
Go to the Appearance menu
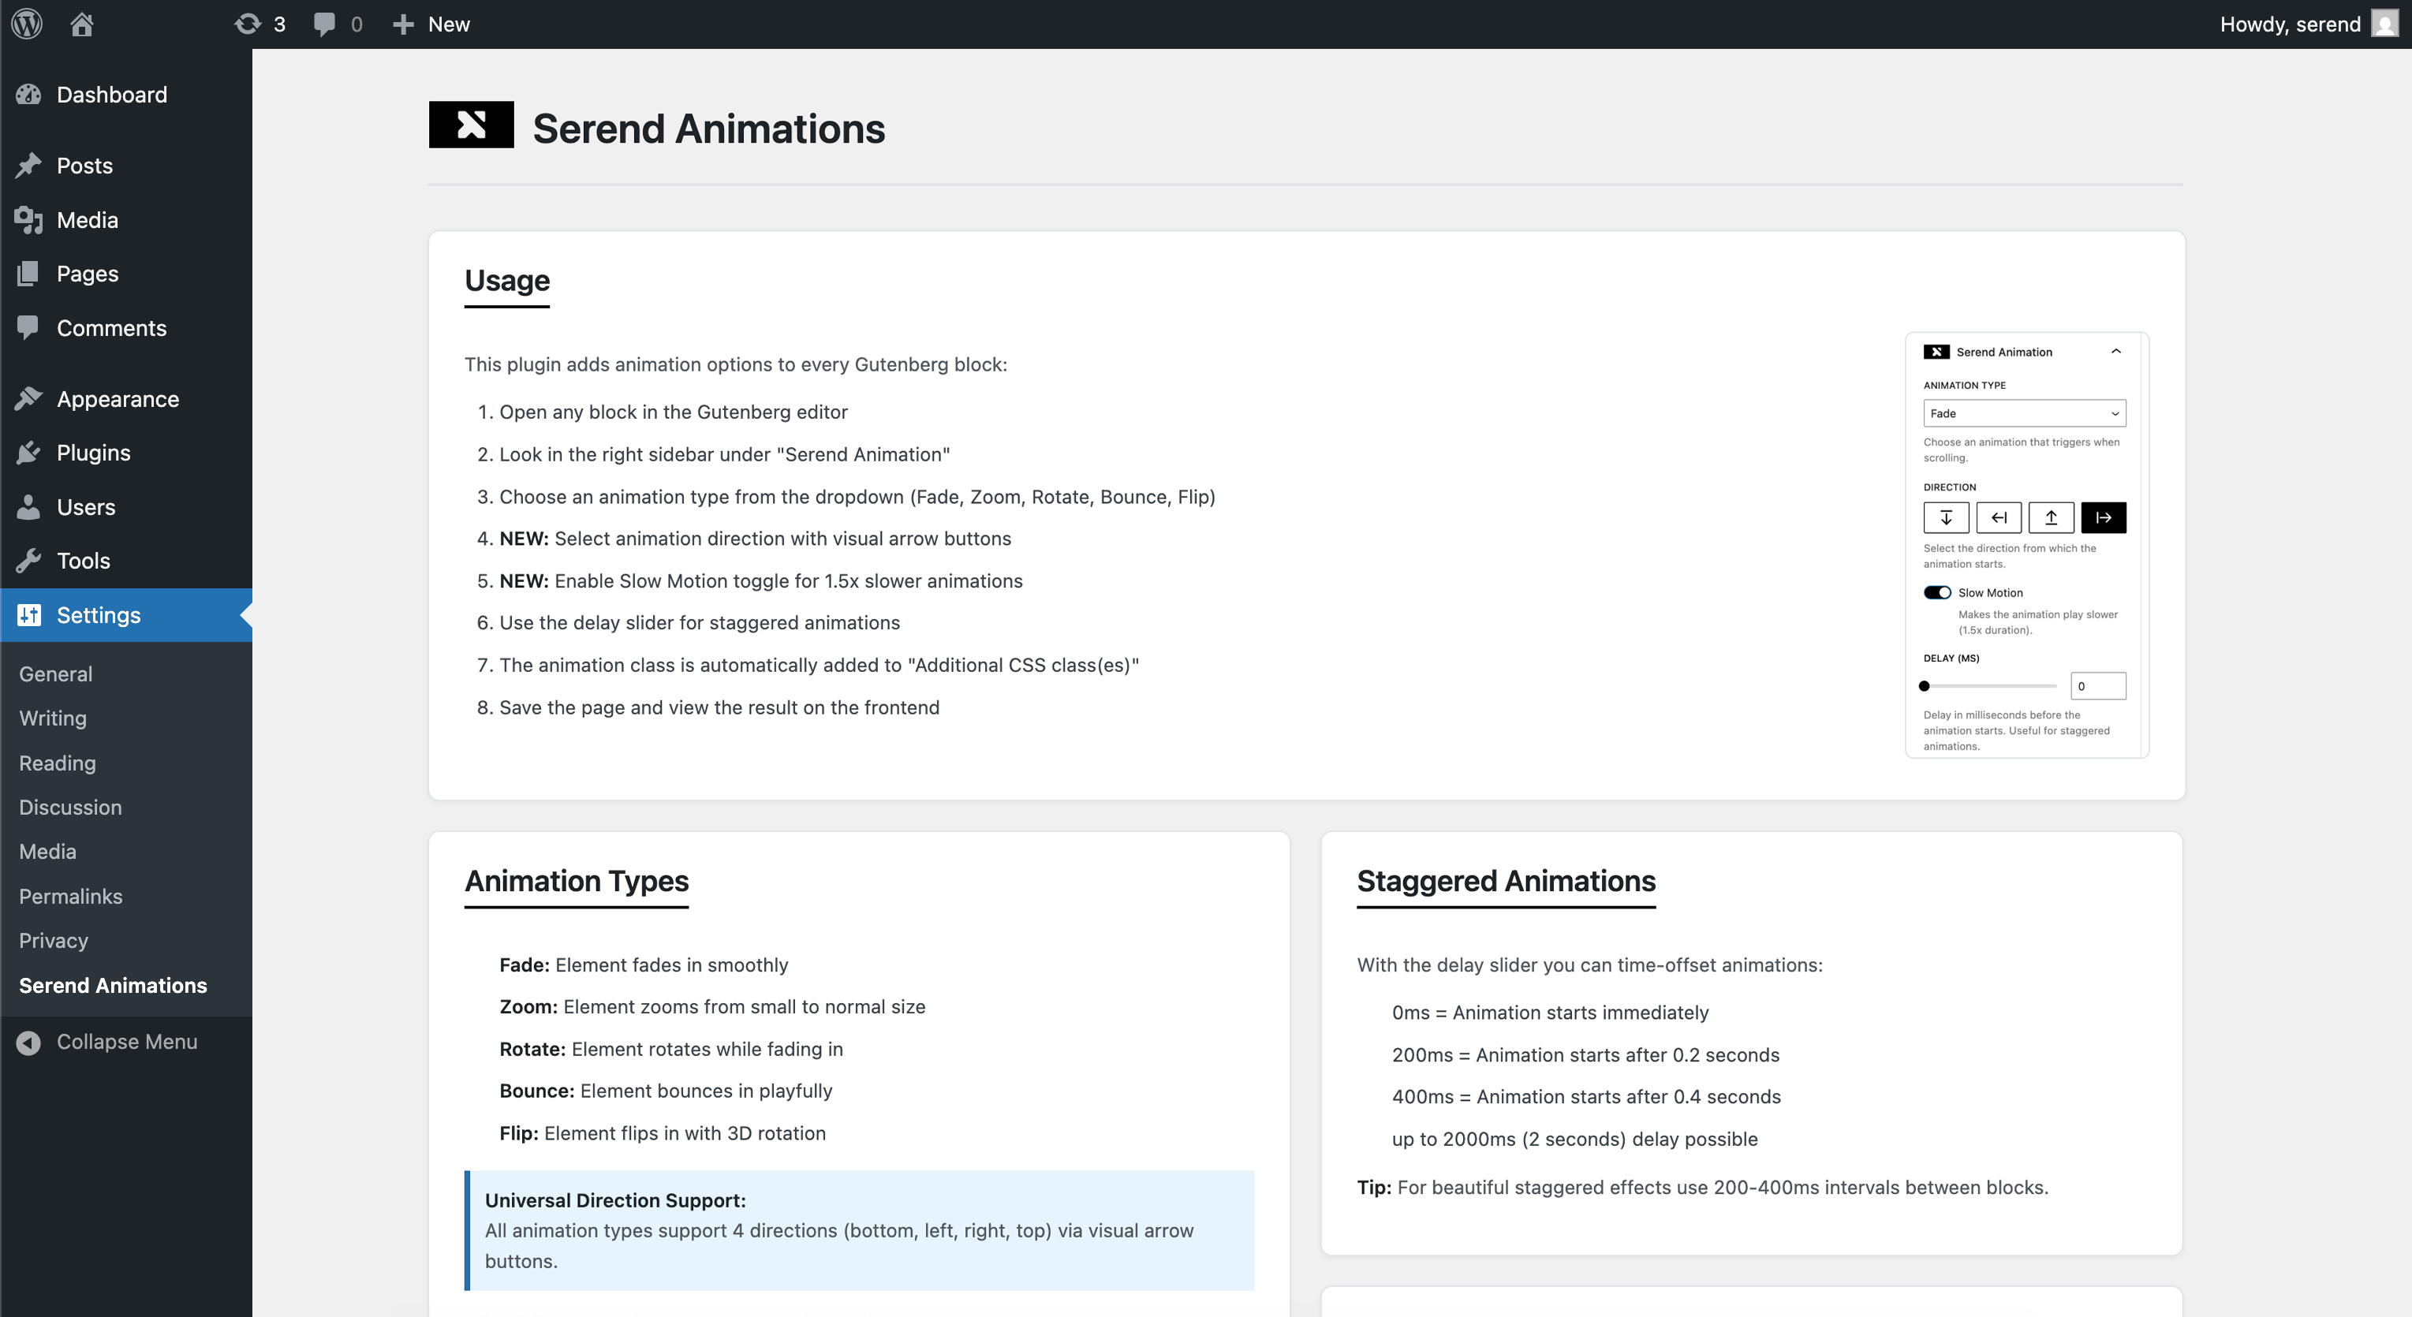pos(117,399)
